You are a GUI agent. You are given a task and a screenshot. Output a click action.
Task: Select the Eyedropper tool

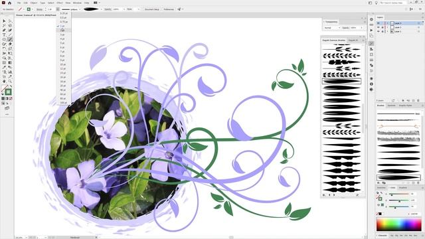[x=4, y=68]
